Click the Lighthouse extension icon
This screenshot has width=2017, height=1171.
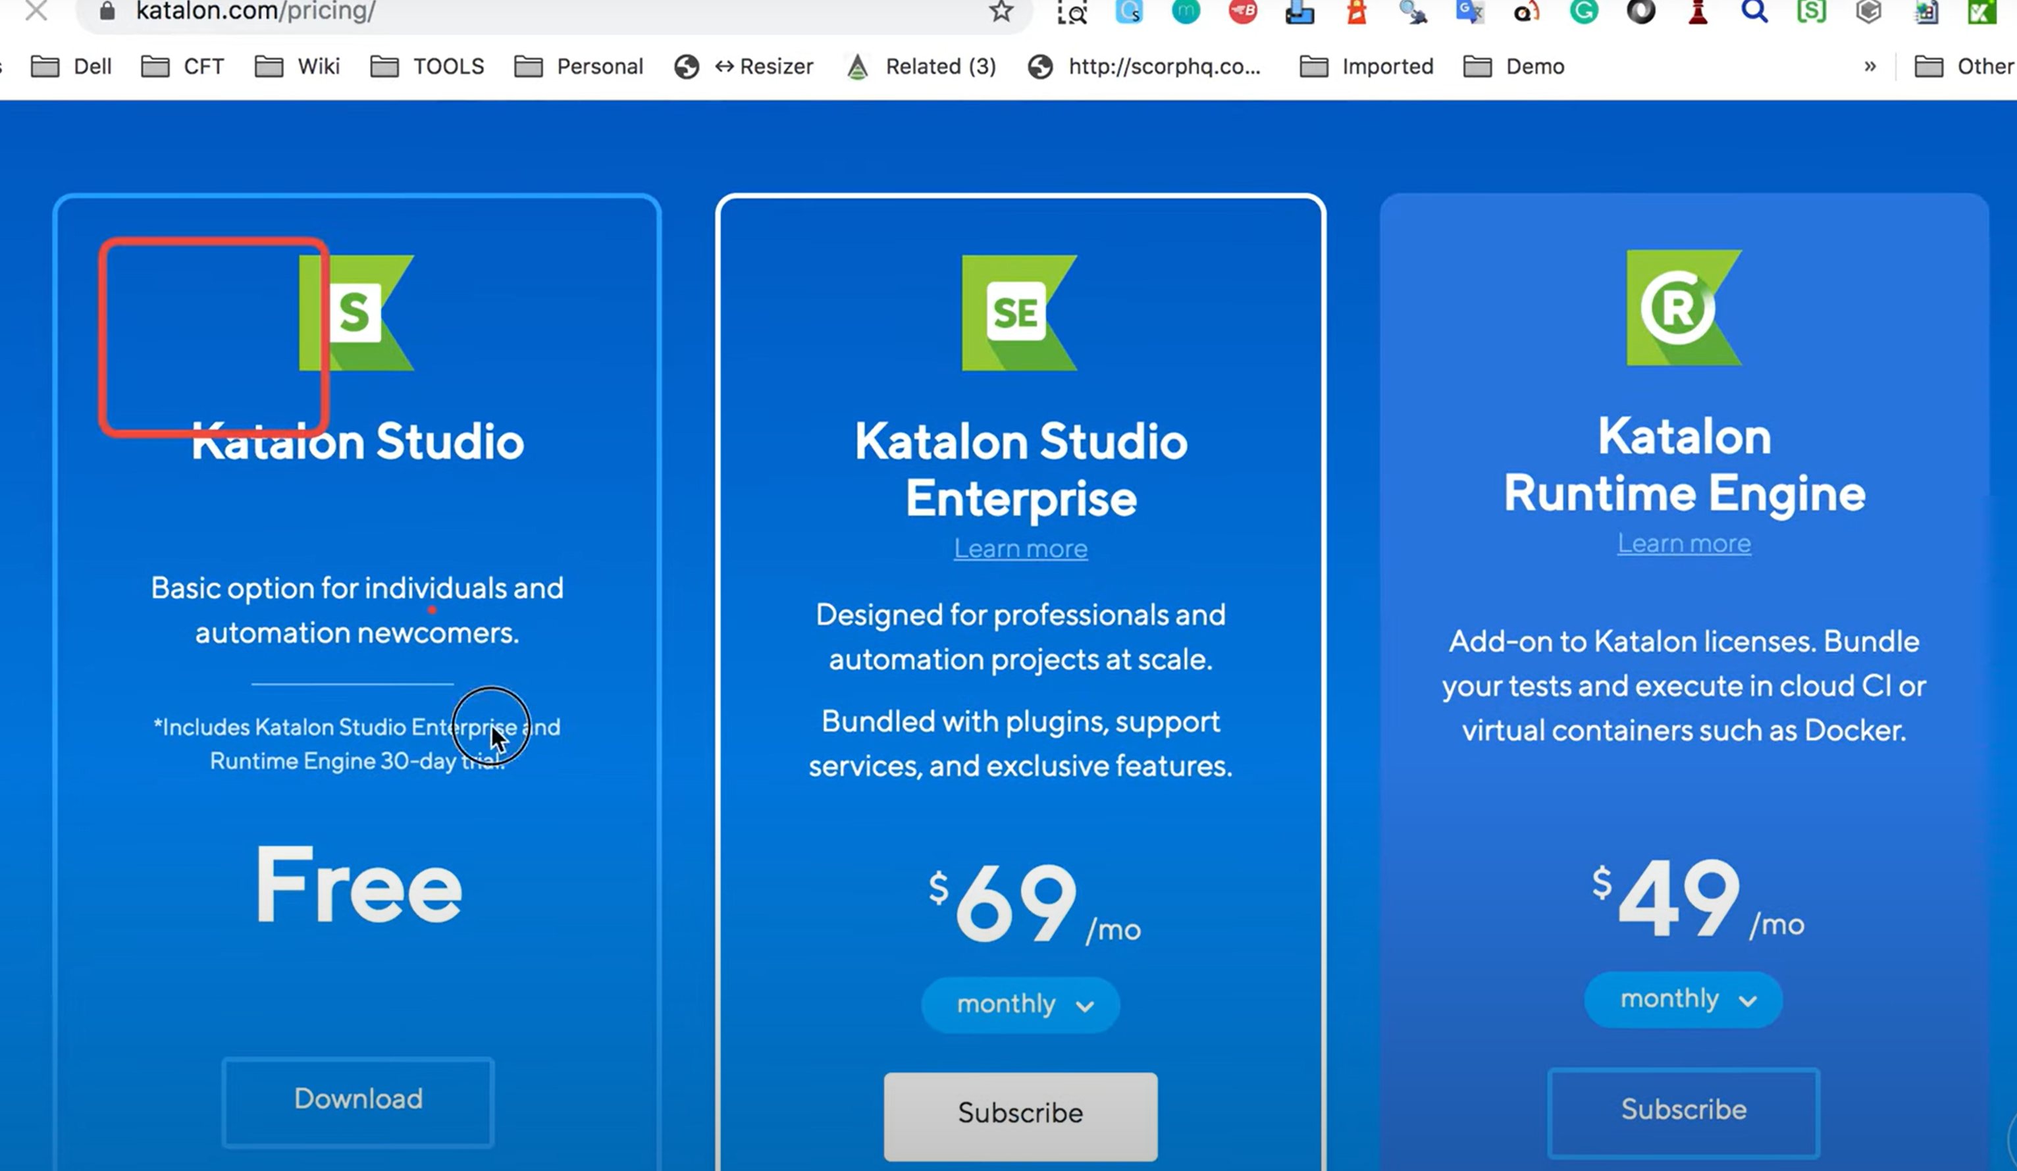[x=1356, y=11]
